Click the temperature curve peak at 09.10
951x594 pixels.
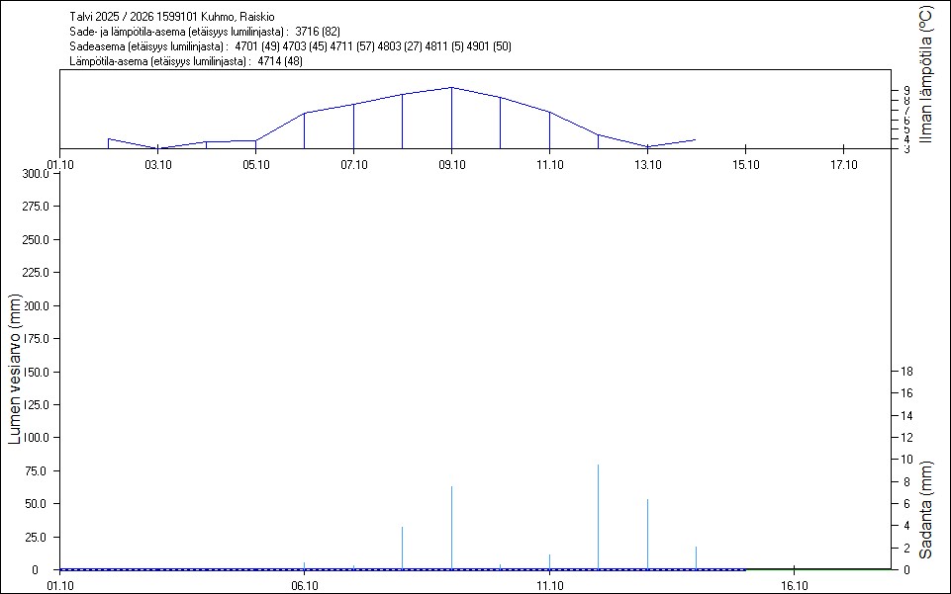[x=451, y=88]
